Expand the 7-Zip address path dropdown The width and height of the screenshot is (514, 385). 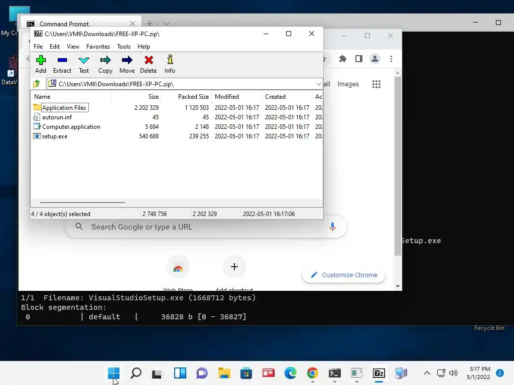pyautogui.click(x=318, y=84)
